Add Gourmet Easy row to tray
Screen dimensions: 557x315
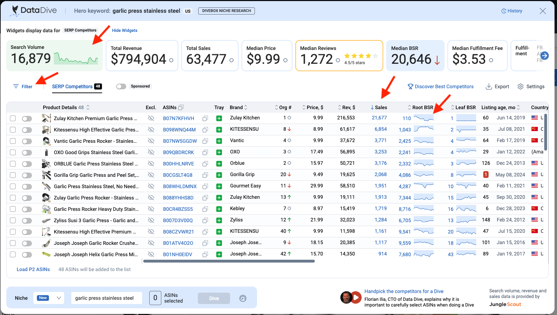(x=219, y=186)
